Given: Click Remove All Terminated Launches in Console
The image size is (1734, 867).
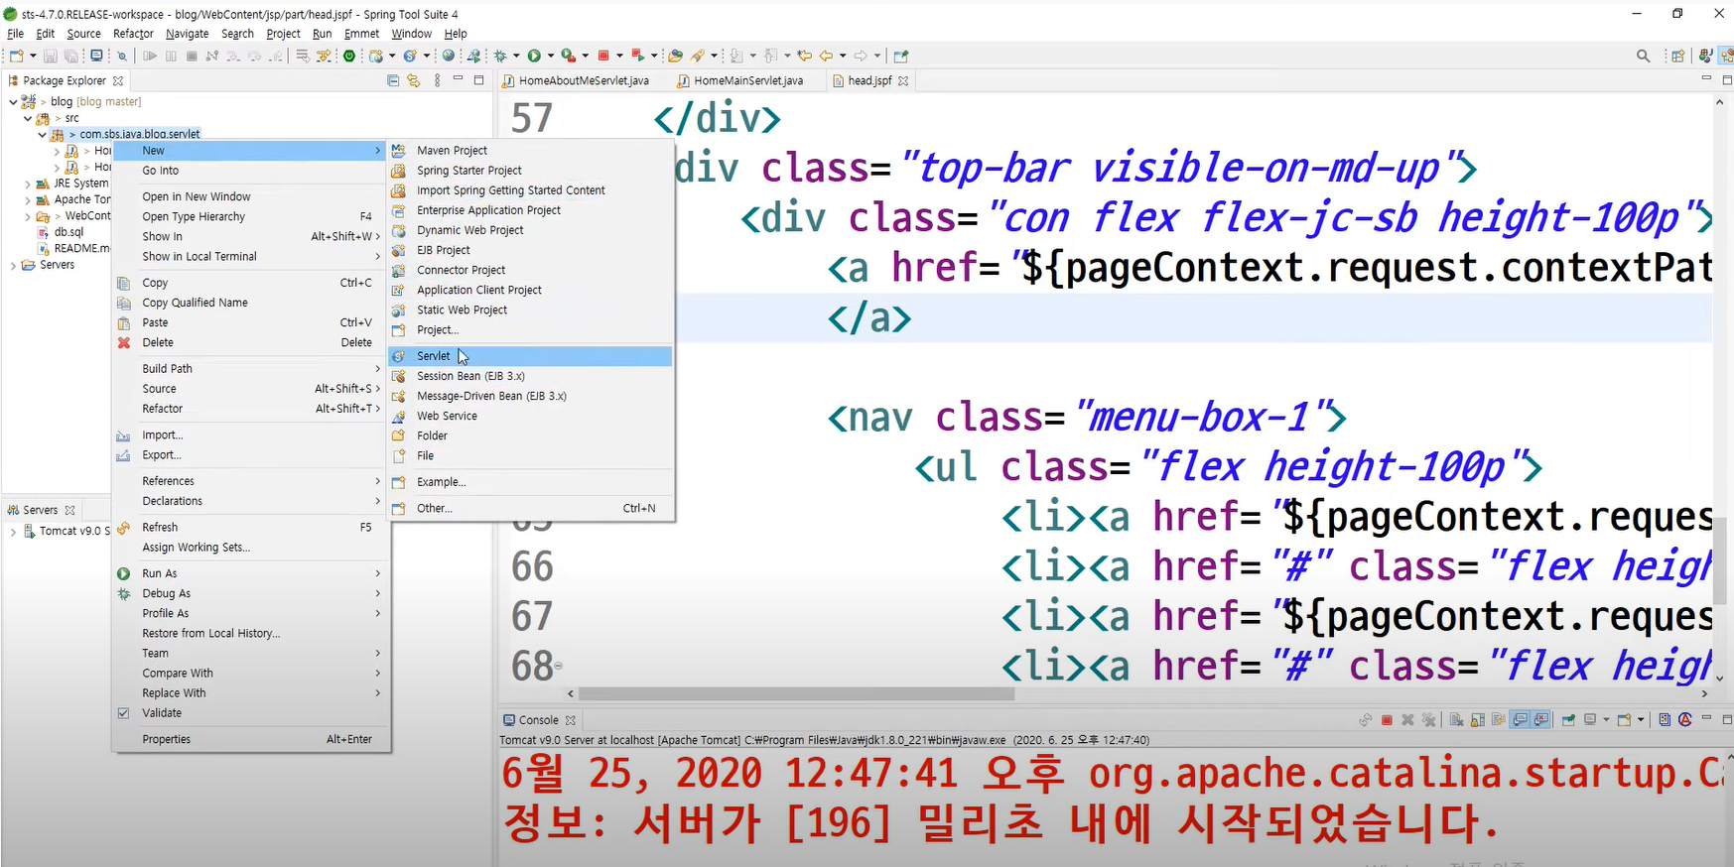Looking at the screenshot, I should (1428, 720).
